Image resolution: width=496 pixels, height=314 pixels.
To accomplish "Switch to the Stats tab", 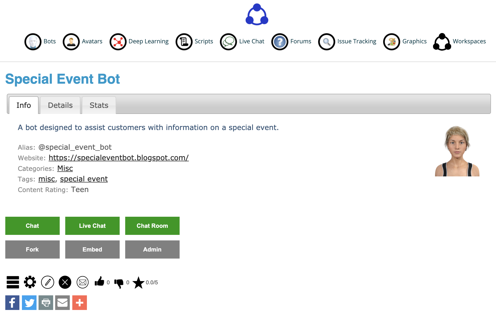I will point(99,105).
